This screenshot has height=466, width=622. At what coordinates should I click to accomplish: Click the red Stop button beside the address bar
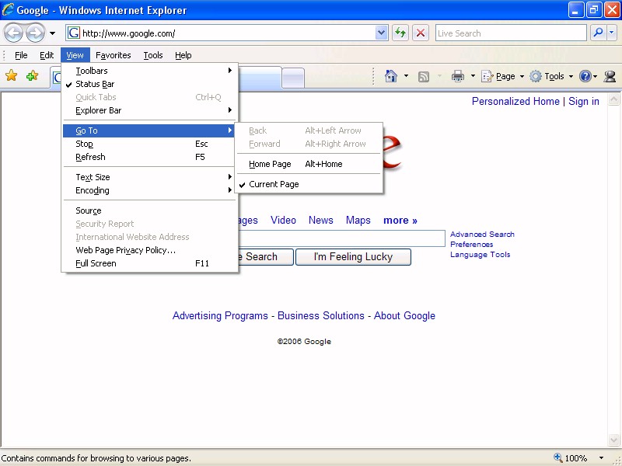(421, 33)
